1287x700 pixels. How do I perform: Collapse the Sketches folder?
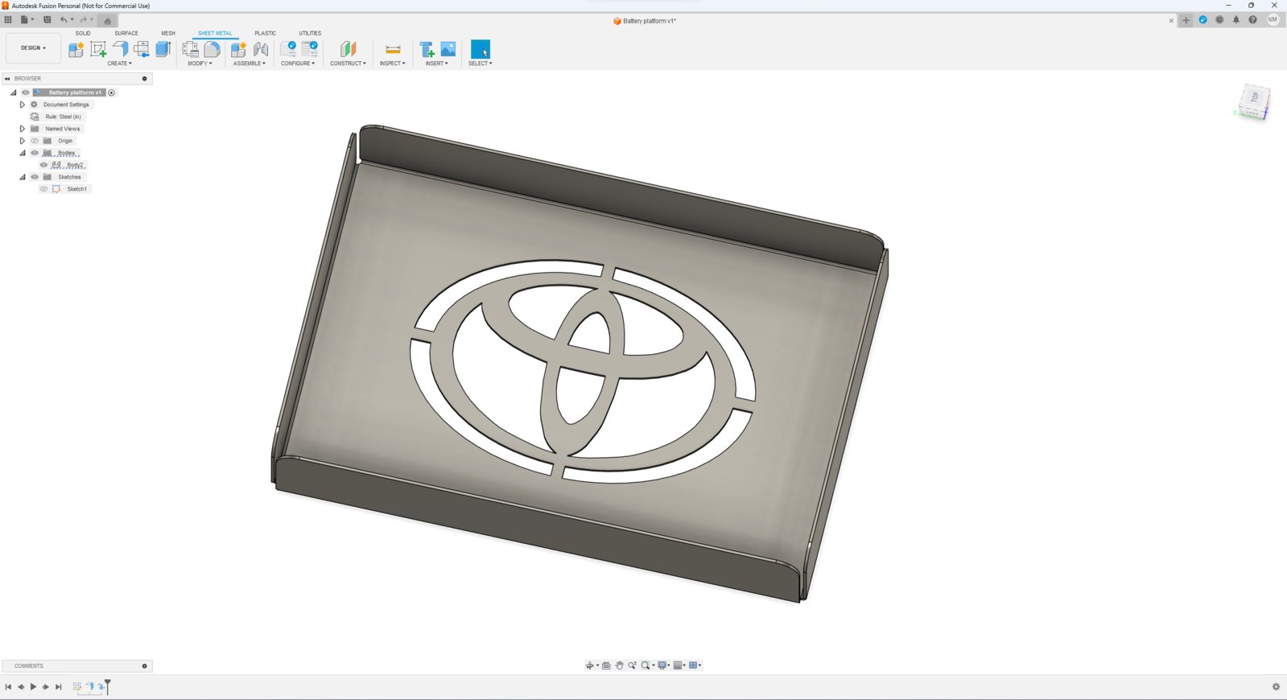point(23,177)
